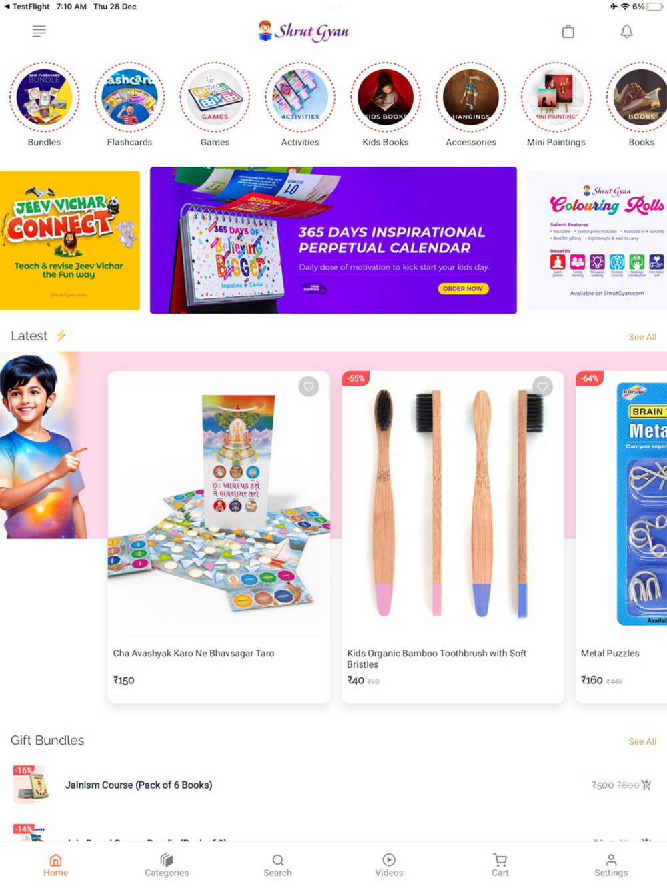
Task: Open the Search tab
Action: [277, 865]
